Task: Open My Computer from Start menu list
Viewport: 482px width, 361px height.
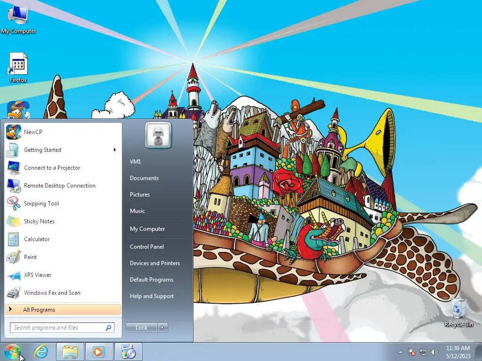Action: (x=147, y=229)
